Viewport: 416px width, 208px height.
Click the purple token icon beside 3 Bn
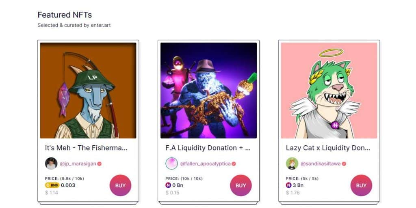[289, 185]
